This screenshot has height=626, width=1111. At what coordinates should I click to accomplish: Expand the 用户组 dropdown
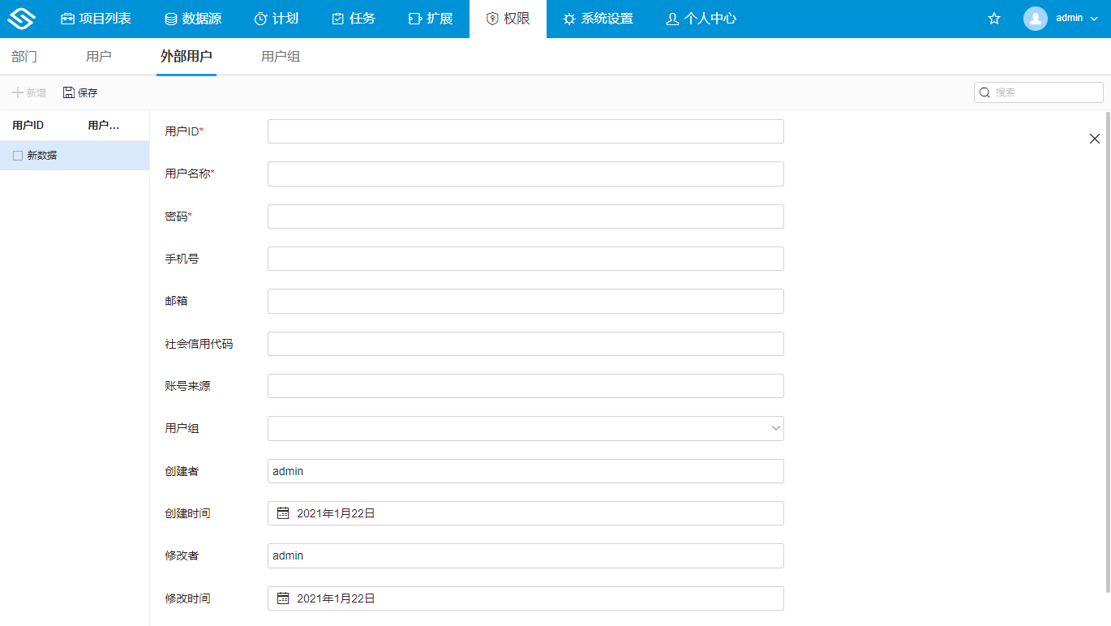[775, 428]
